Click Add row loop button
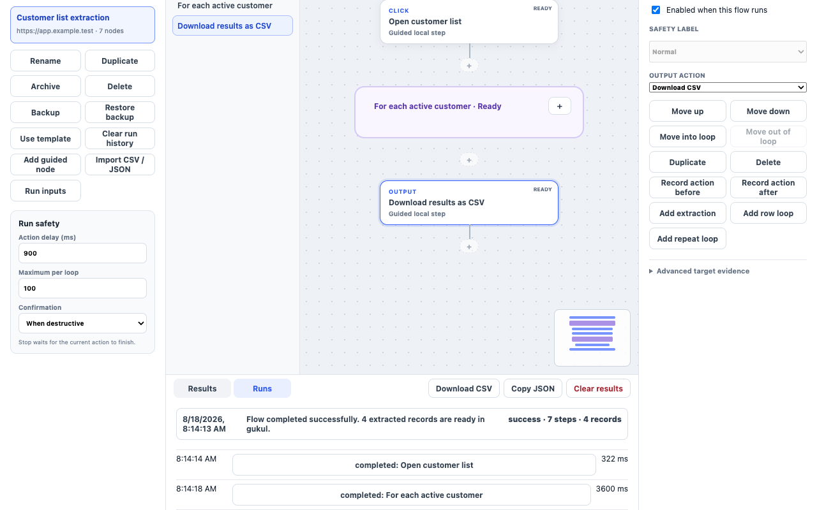Image resolution: width=817 pixels, height=510 pixels. [x=768, y=213]
